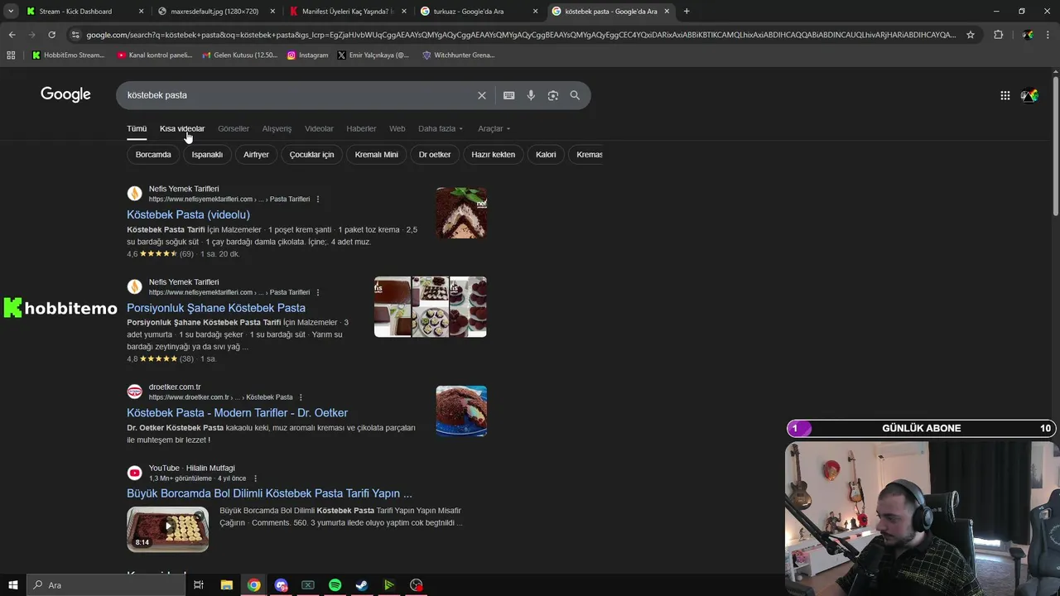Click the 'köstebek pasta' search input field
This screenshot has height=596, width=1060.
[x=298, y=95]
